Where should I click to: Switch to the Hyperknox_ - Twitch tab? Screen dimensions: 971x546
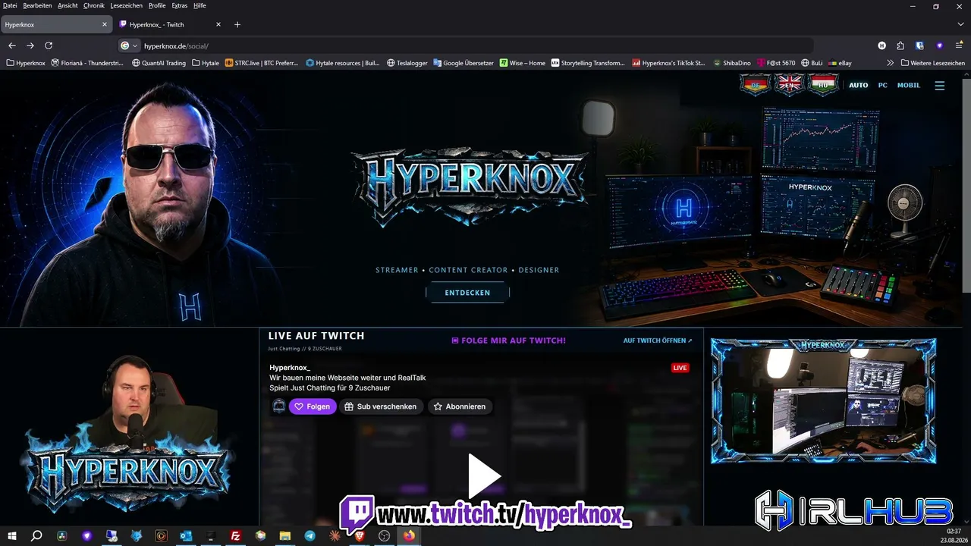point(171,24)
